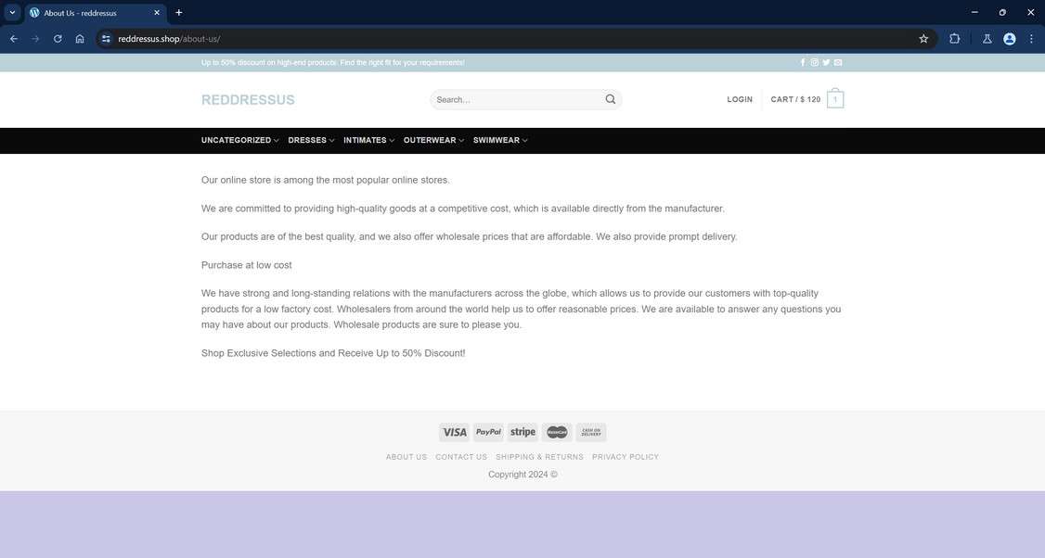Open Facebook from the top bar
This screenshot has height=558, width=1045.
click(x=803, y=62)
